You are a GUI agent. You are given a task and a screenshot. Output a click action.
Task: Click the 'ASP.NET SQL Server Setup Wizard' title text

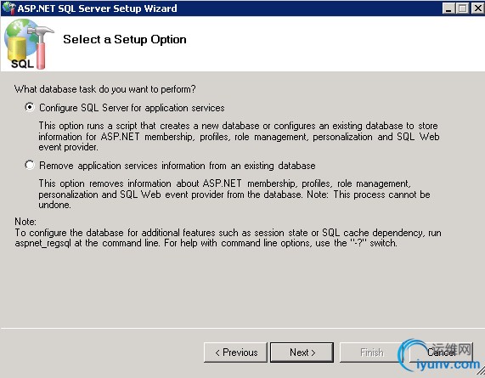[x=97, y=8]
